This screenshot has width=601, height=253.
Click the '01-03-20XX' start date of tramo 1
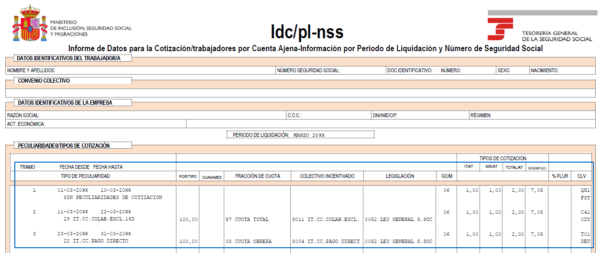tap(73, 190)
